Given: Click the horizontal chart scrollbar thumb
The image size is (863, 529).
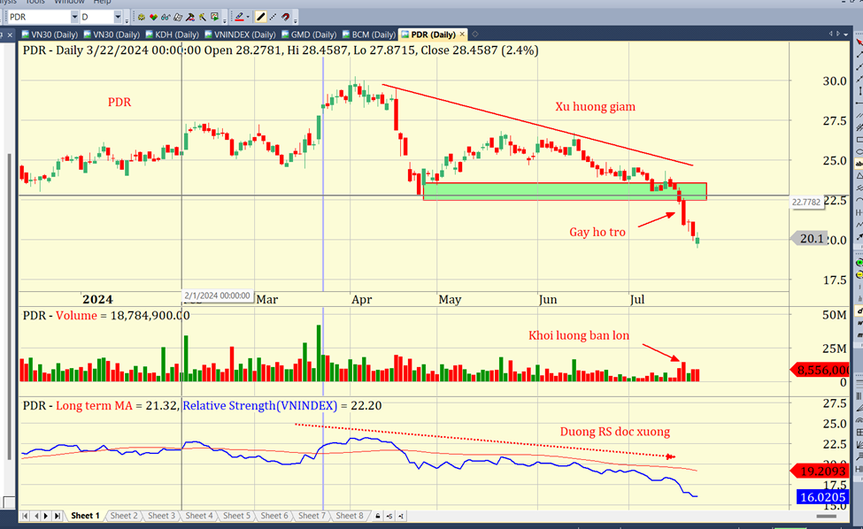Looking at the screenshot, I should (826, 517).
